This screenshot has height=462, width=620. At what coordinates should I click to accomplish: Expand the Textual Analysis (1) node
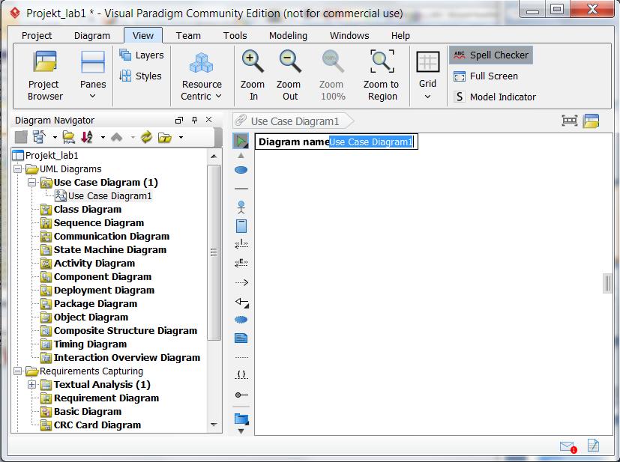(32, 385)
